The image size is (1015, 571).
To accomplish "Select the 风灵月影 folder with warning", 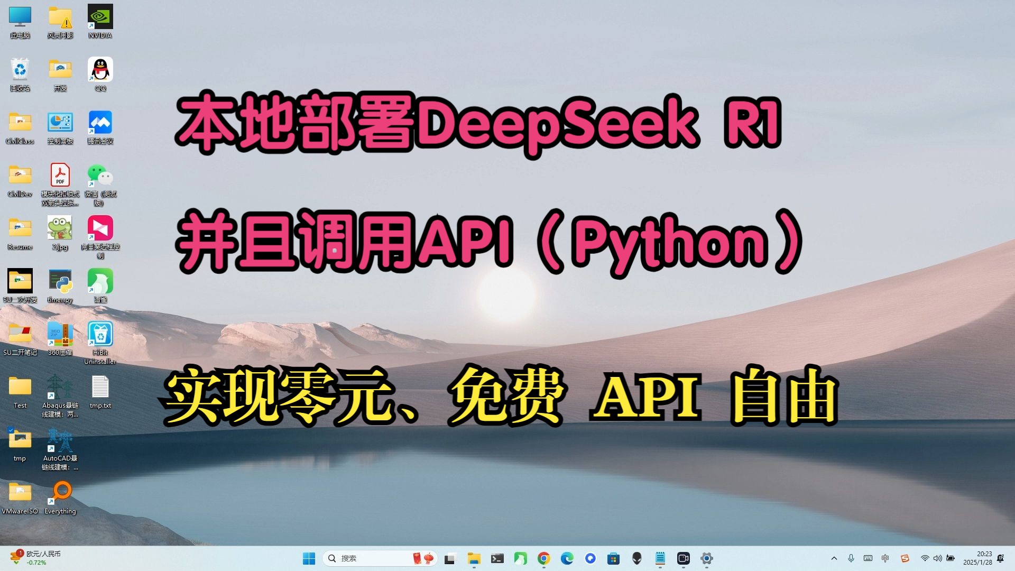I will coord(60,22).
